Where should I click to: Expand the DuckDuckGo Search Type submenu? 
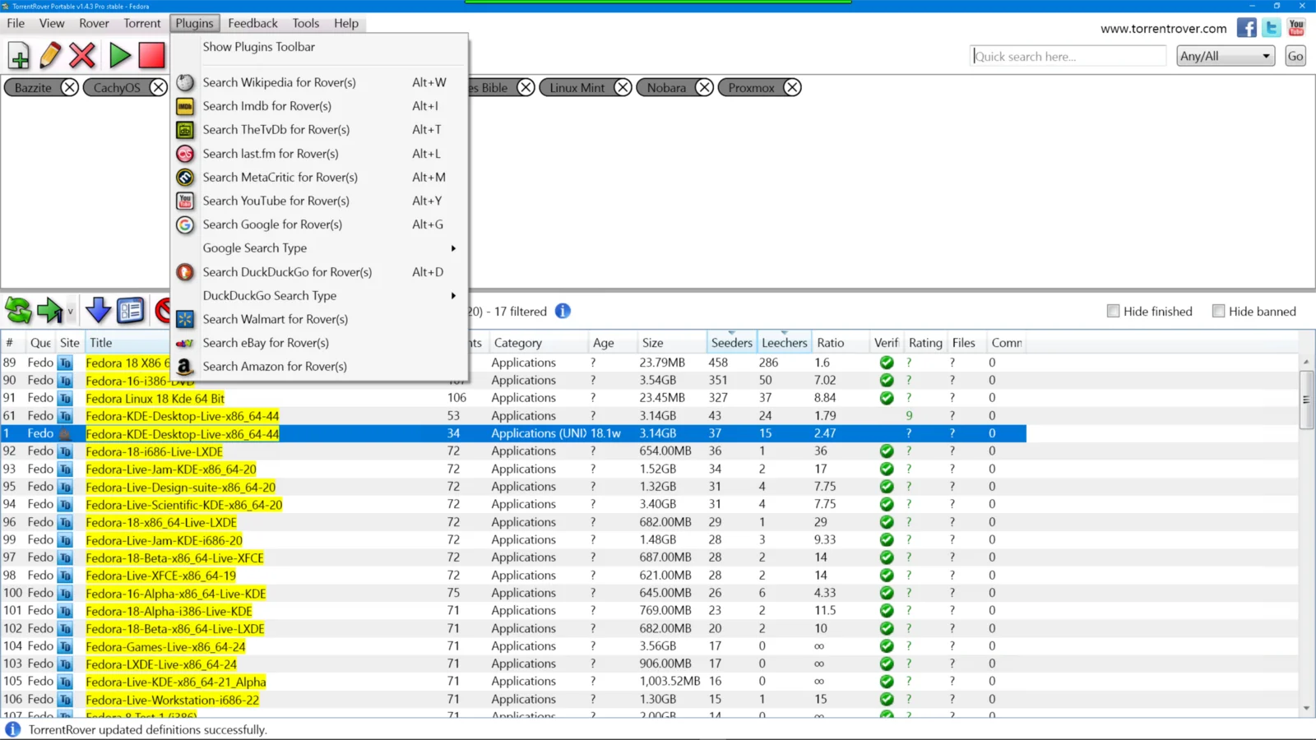click(x=319, y=296)
